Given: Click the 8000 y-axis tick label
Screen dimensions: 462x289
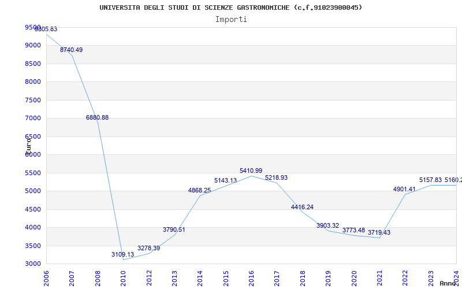Looking at the screenshot, I should 33,81.
